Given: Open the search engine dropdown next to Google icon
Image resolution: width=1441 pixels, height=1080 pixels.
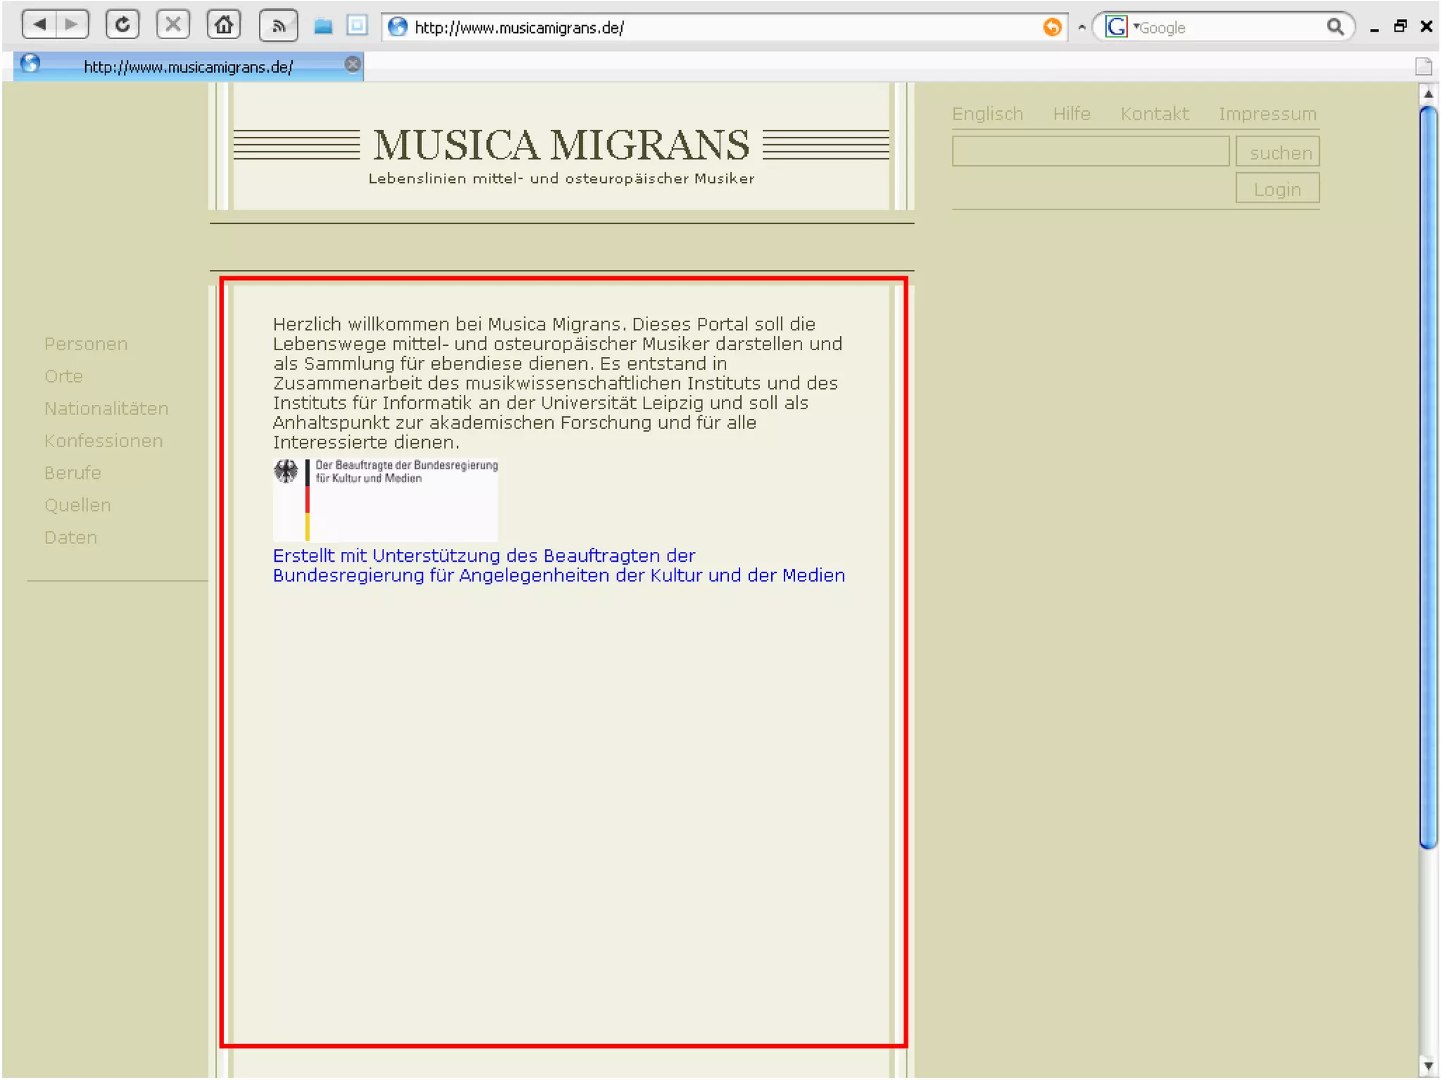Looking at the screenshot, I should (1135, 27).
